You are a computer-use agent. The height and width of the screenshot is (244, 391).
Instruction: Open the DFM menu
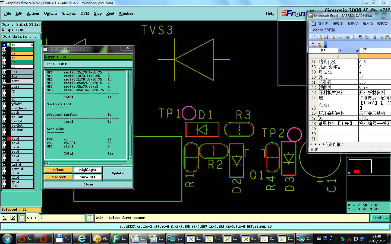(85, 13)
